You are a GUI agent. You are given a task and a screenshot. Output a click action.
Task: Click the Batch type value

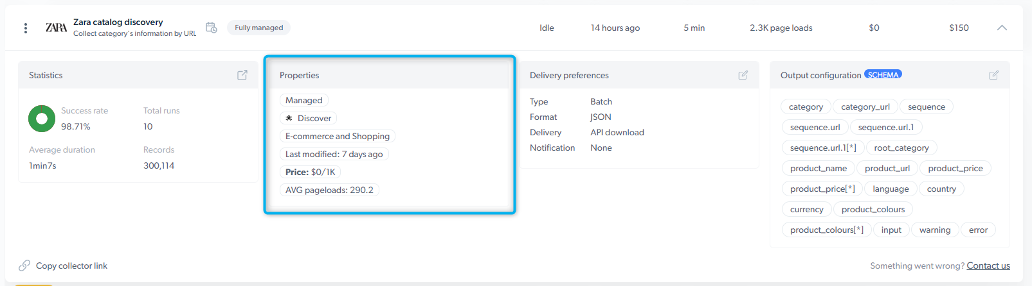[x=601, y=101]
